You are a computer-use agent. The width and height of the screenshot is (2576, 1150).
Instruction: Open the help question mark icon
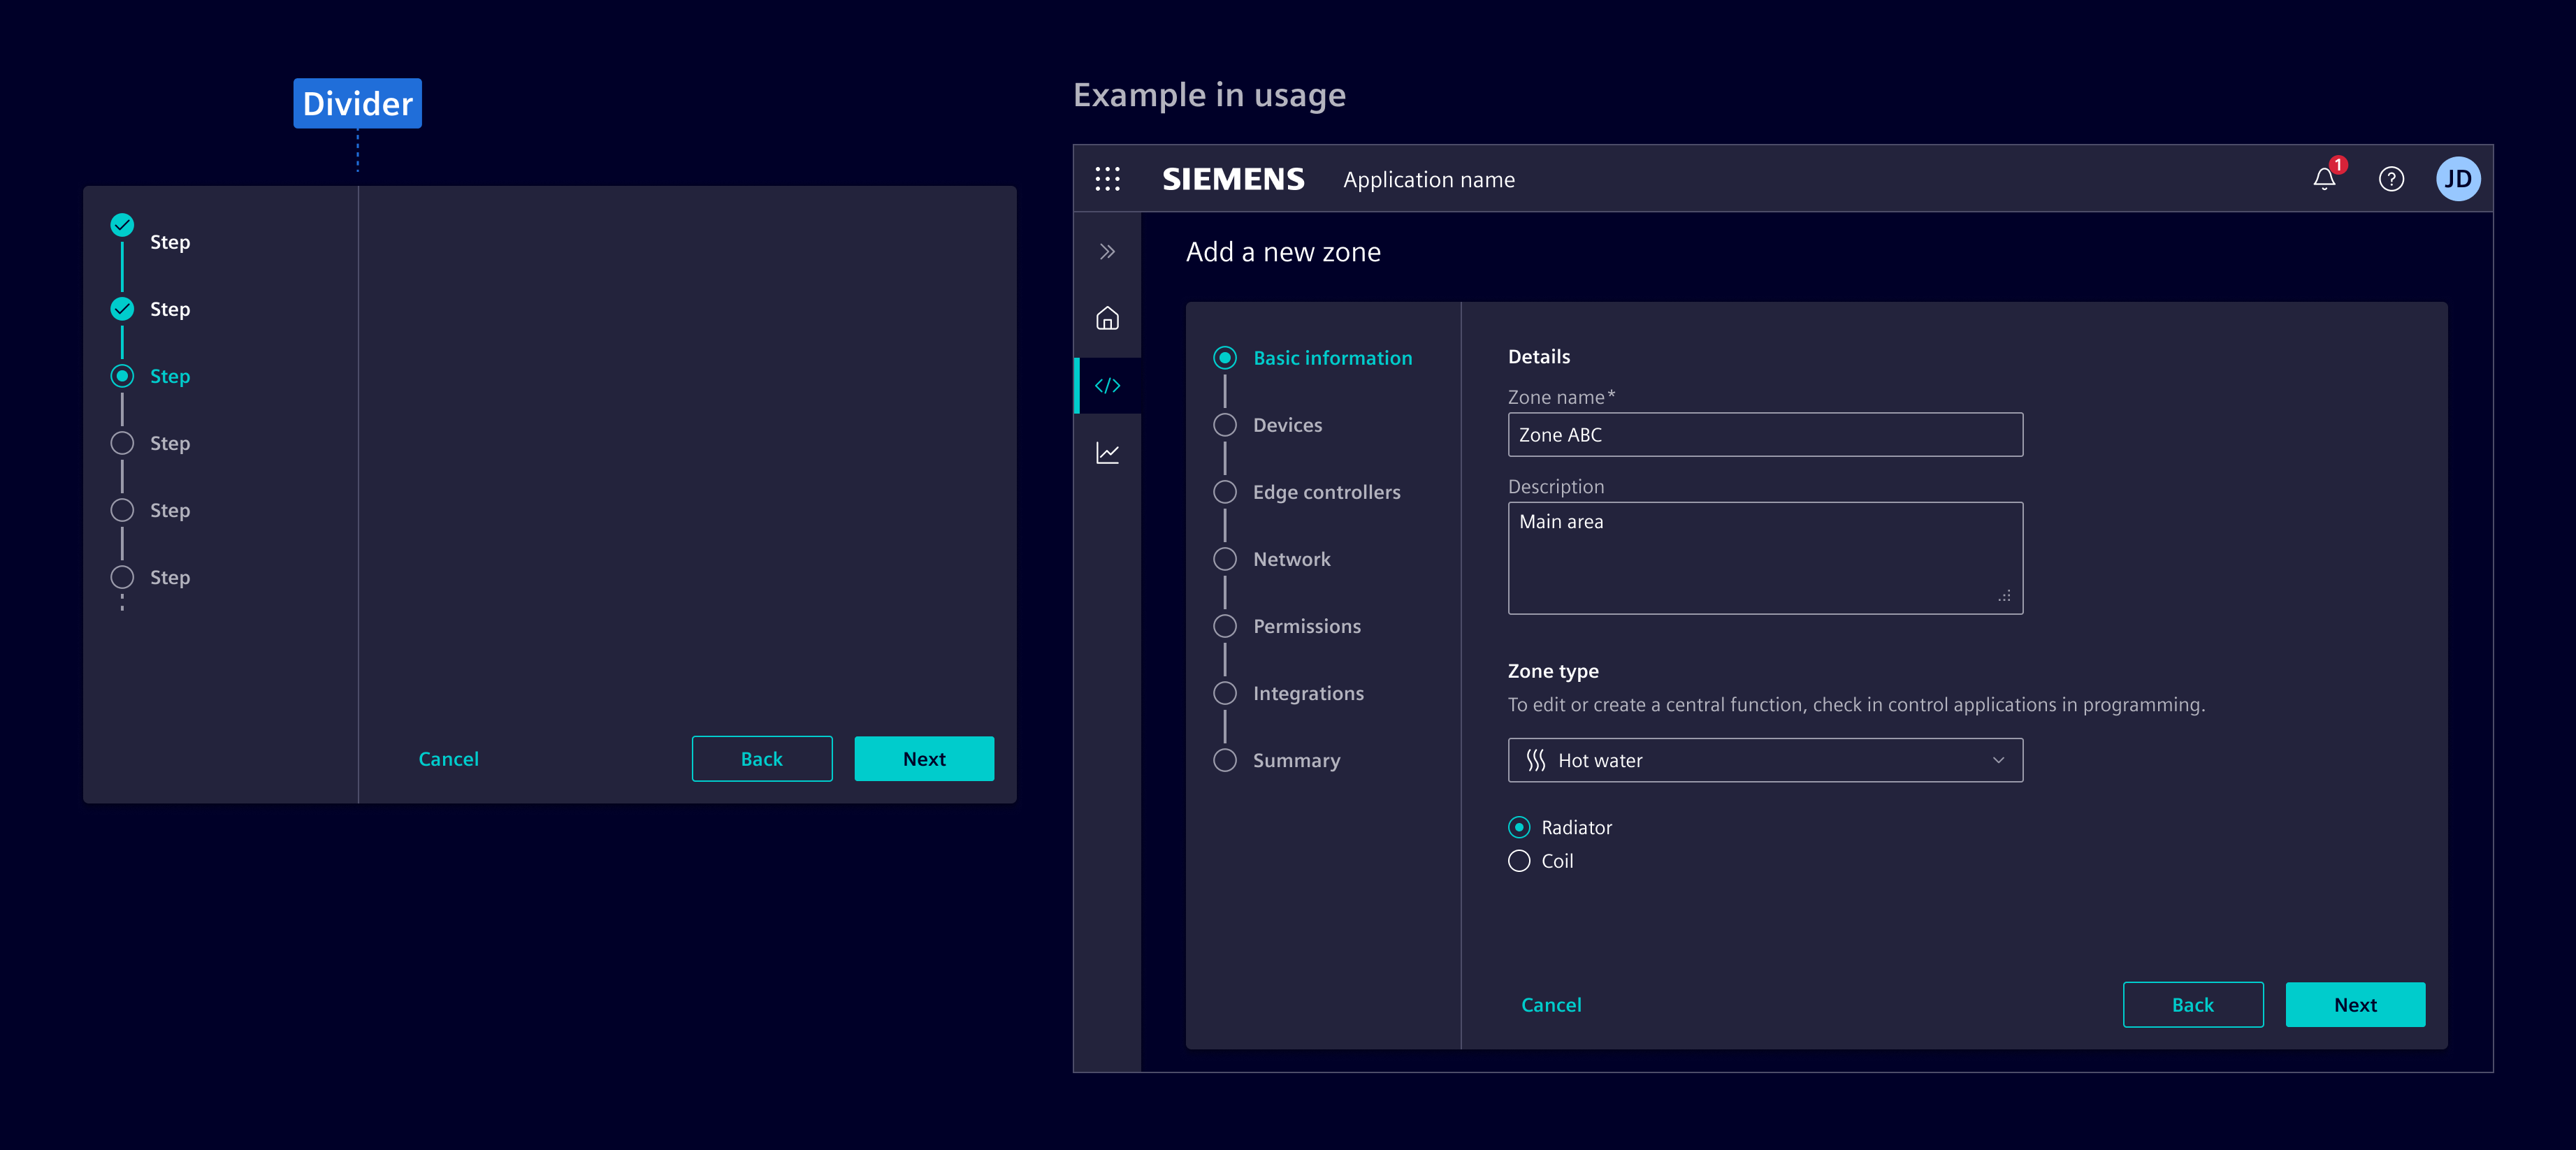(x=2391, y=179)
